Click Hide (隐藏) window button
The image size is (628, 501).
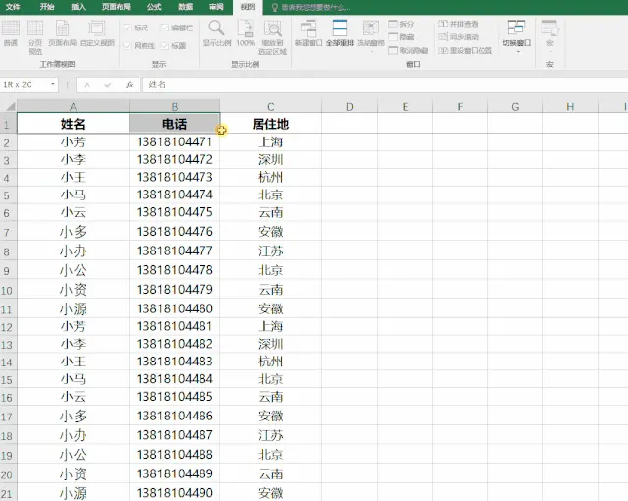401,37
